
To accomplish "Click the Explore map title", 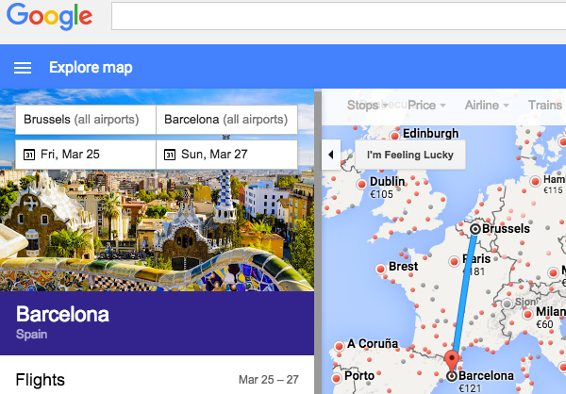I will coord(91,68).
